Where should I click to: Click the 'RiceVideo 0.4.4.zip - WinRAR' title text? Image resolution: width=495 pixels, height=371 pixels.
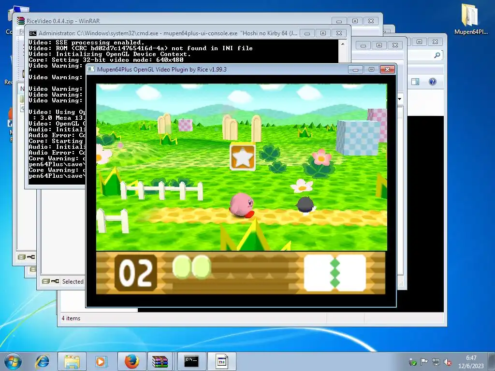63,21
